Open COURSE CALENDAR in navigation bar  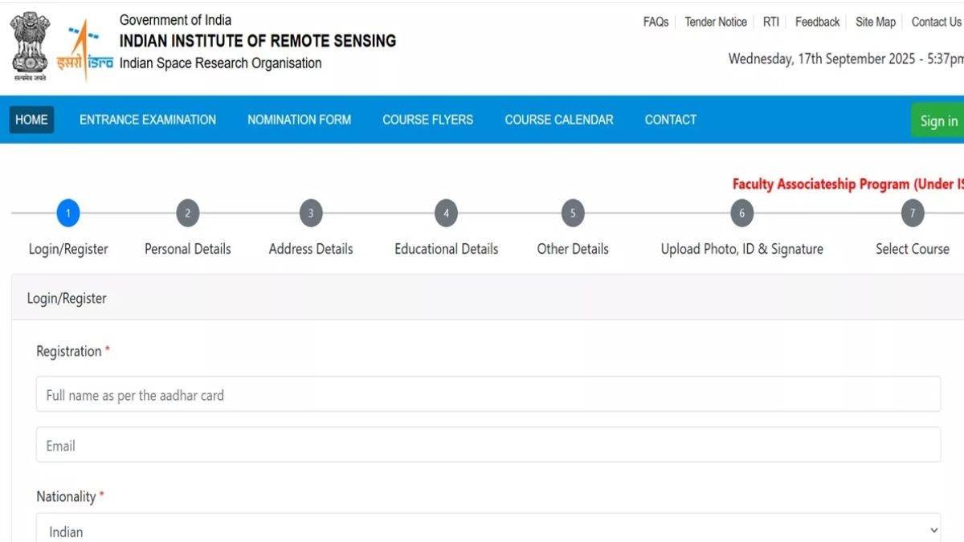pos(558,120)
